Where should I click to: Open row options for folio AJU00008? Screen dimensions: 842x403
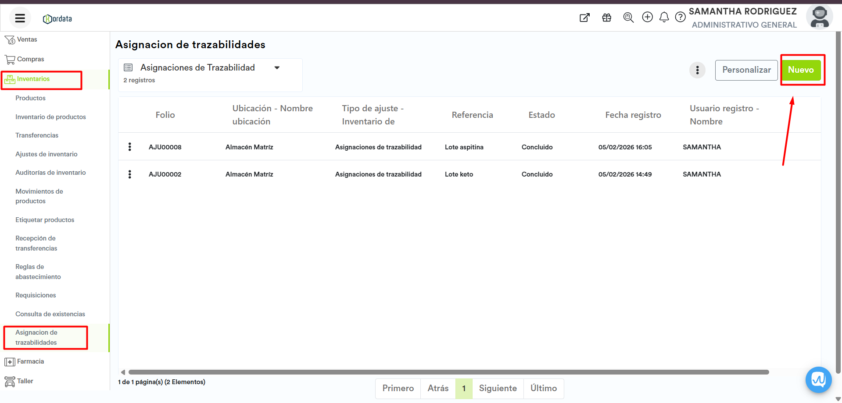pyautogui.click(x=129, y=147)
